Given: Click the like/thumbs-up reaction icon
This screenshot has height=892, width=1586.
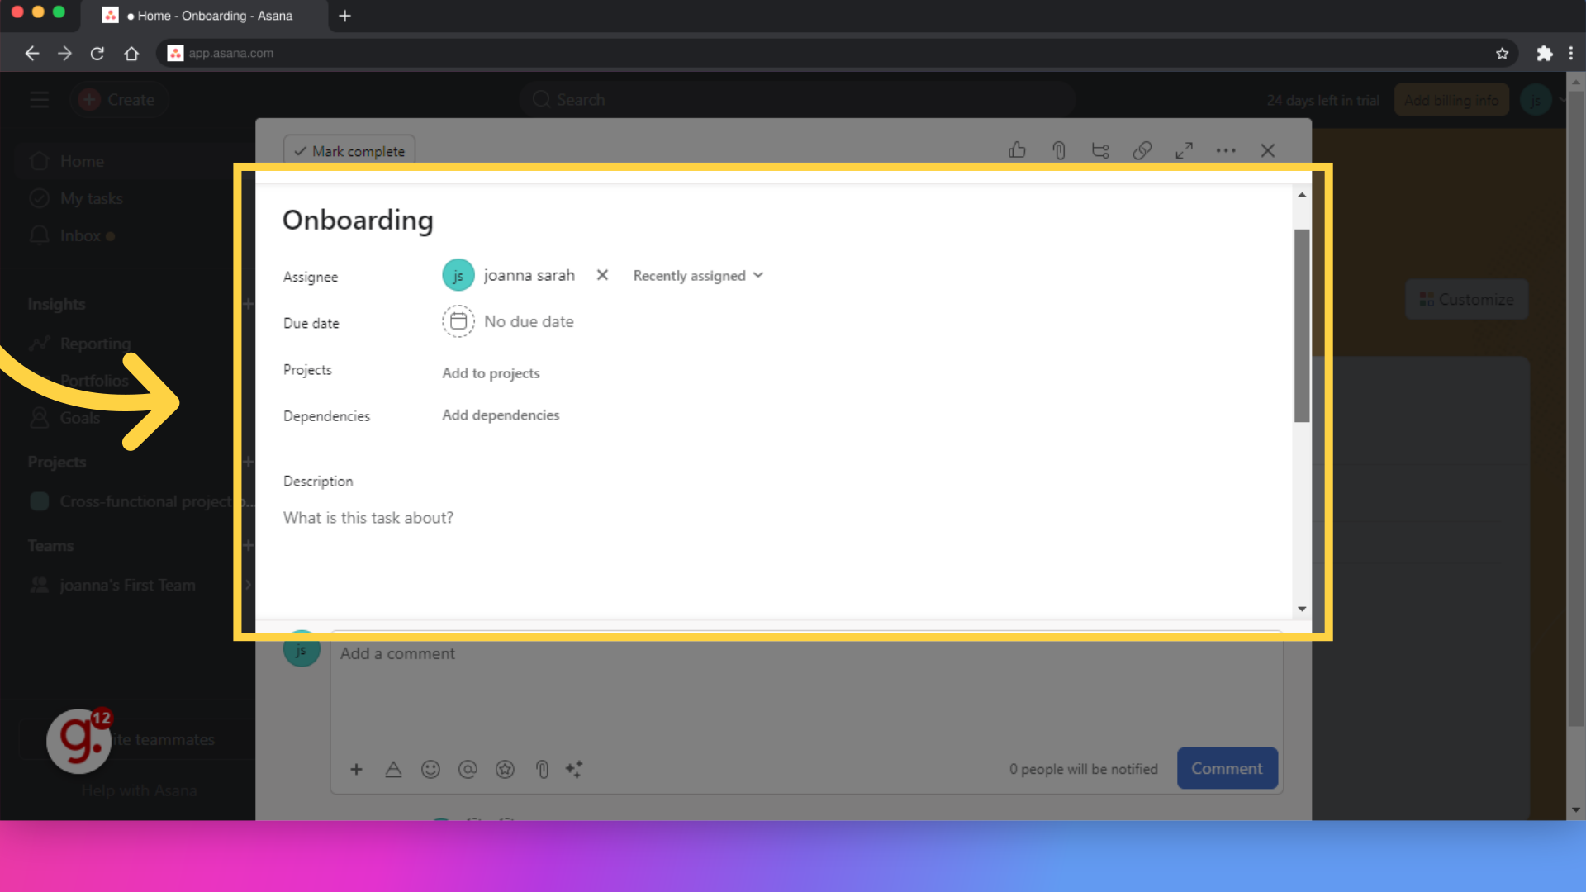Looking at the screenshot, I should 1018,150.
